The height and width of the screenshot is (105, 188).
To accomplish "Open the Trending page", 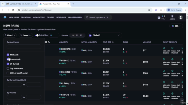I will click(26, 17).
